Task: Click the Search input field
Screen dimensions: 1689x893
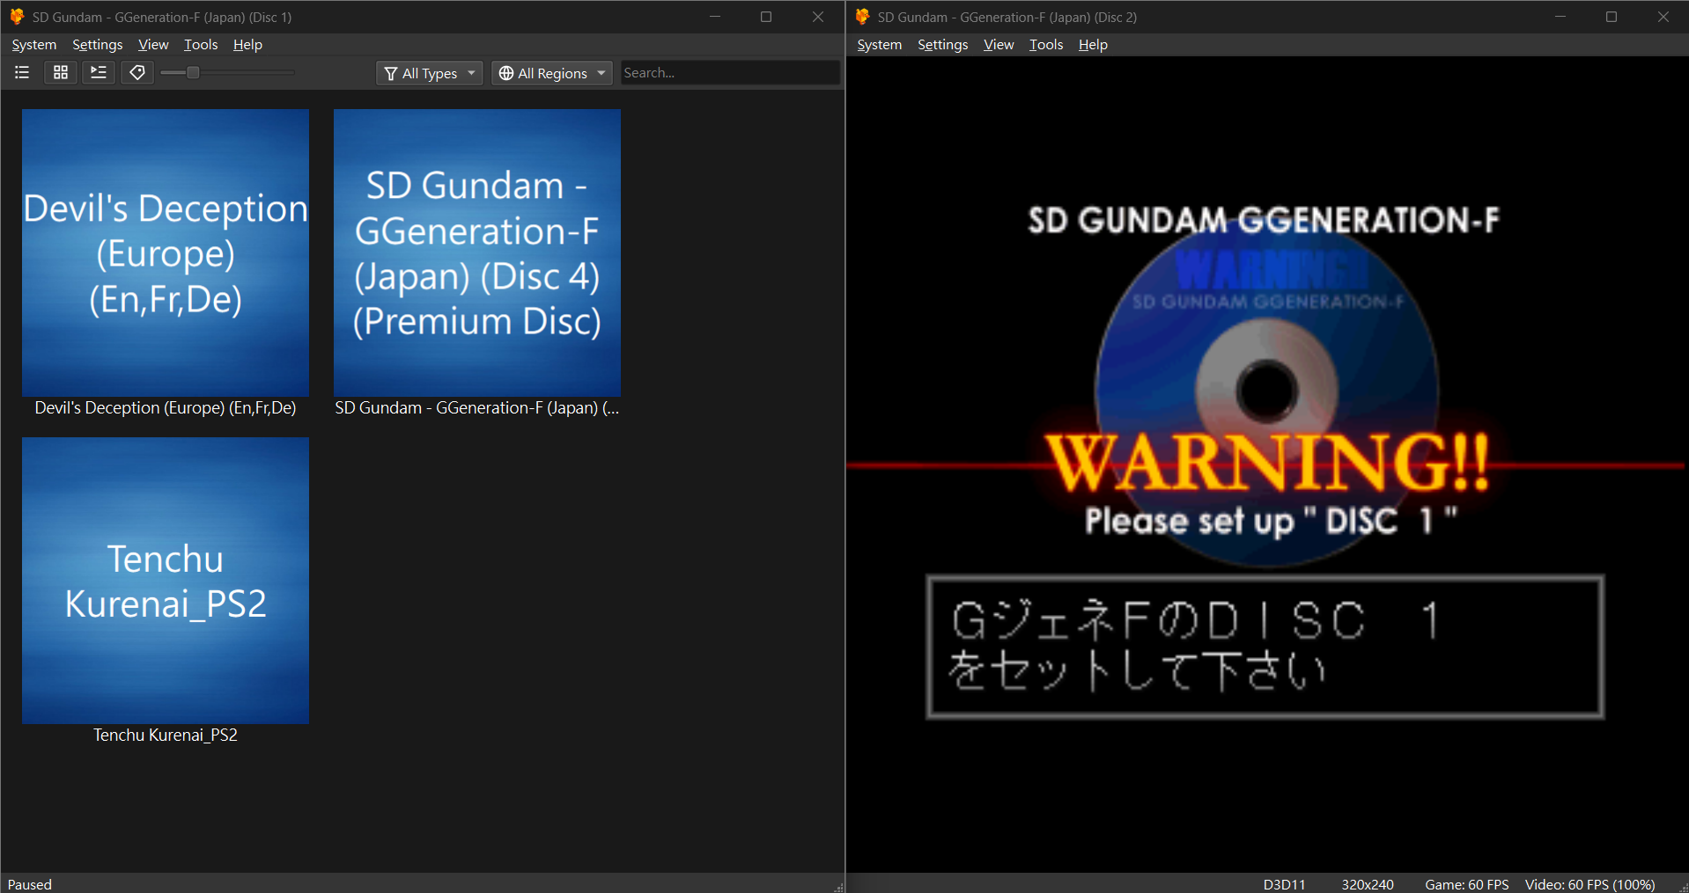Action: click(730, 73)
